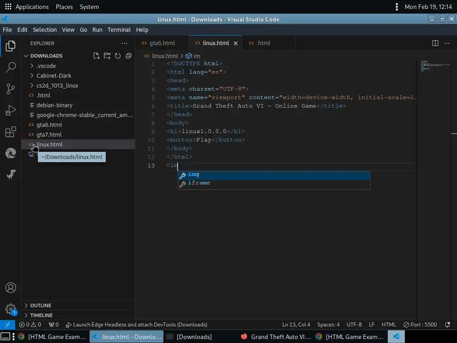Collapse all folders in Explorer icon
457x343 pixels.
point(129,56)
